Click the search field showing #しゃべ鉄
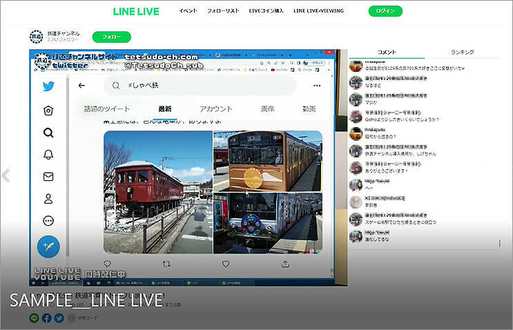The image size is (513, 330). (200, 86)
